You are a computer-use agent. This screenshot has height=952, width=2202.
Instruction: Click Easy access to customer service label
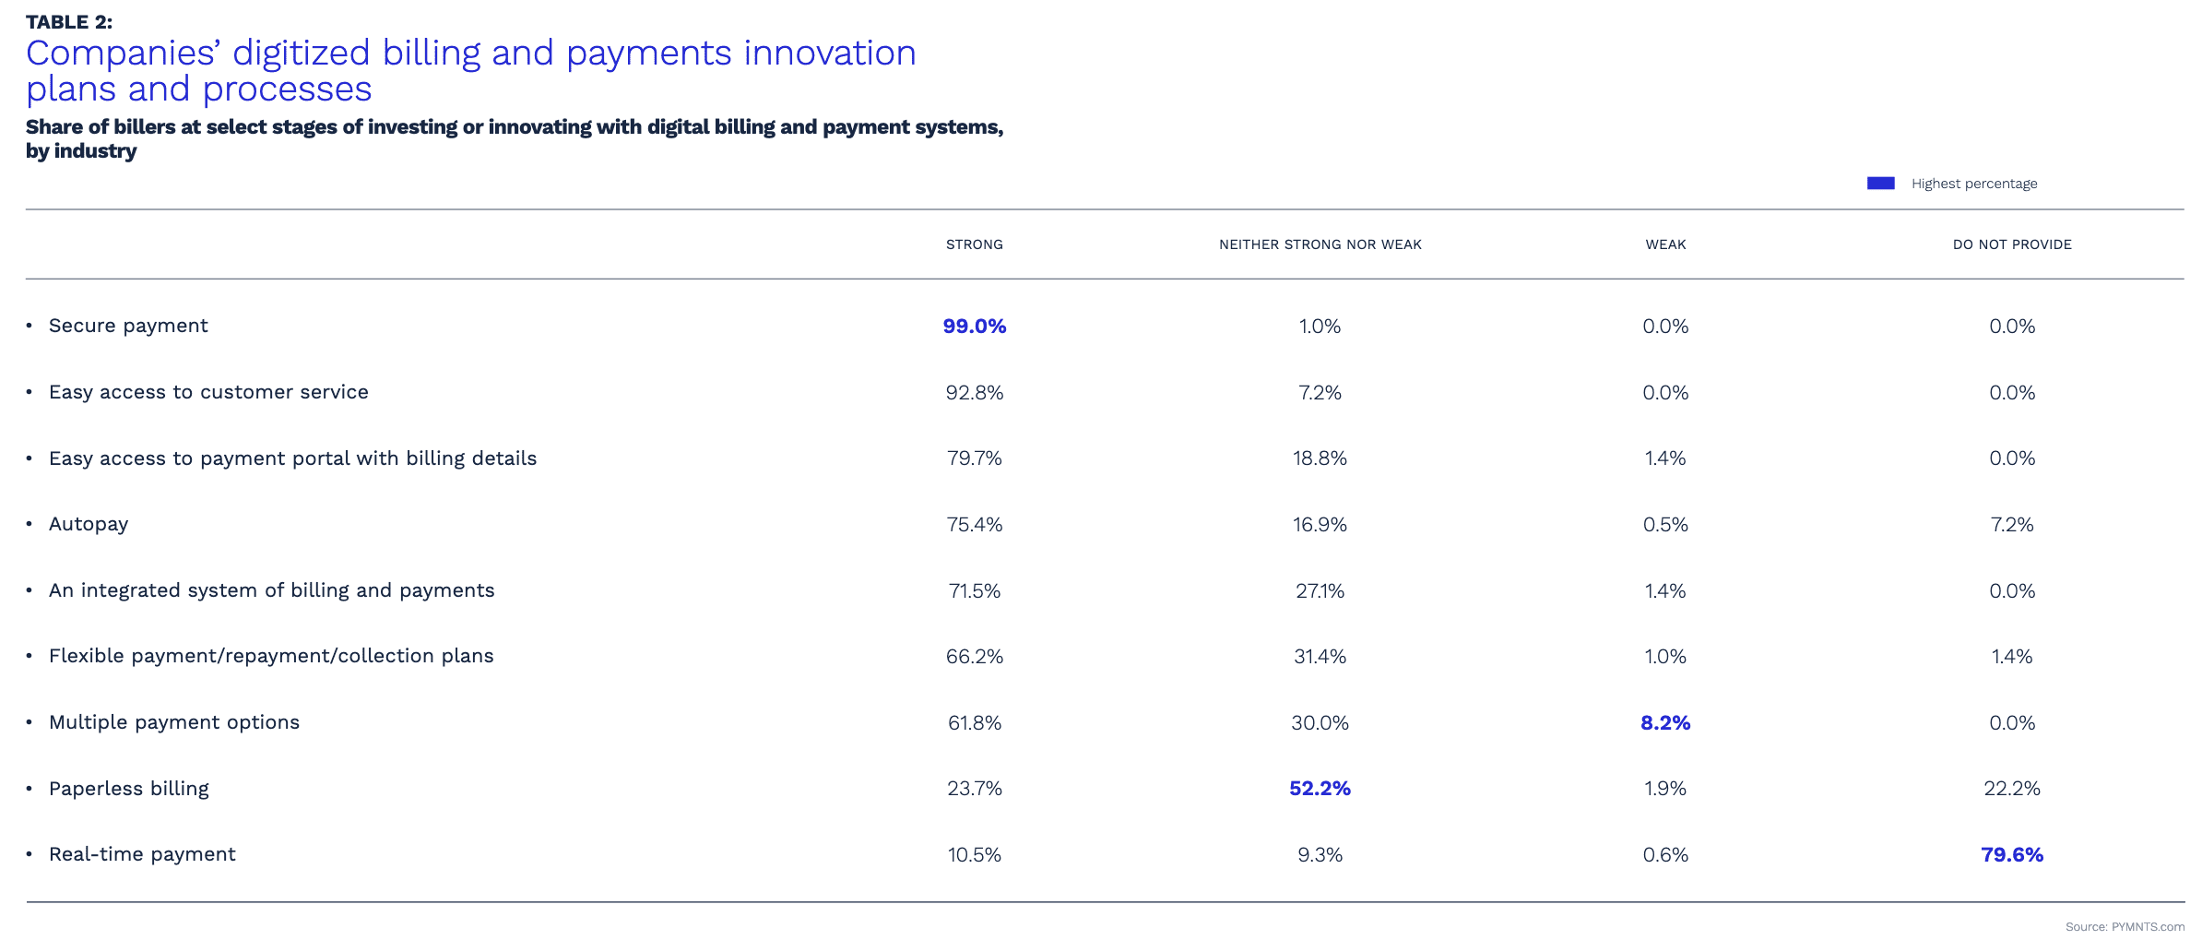(x=208, y=392)
